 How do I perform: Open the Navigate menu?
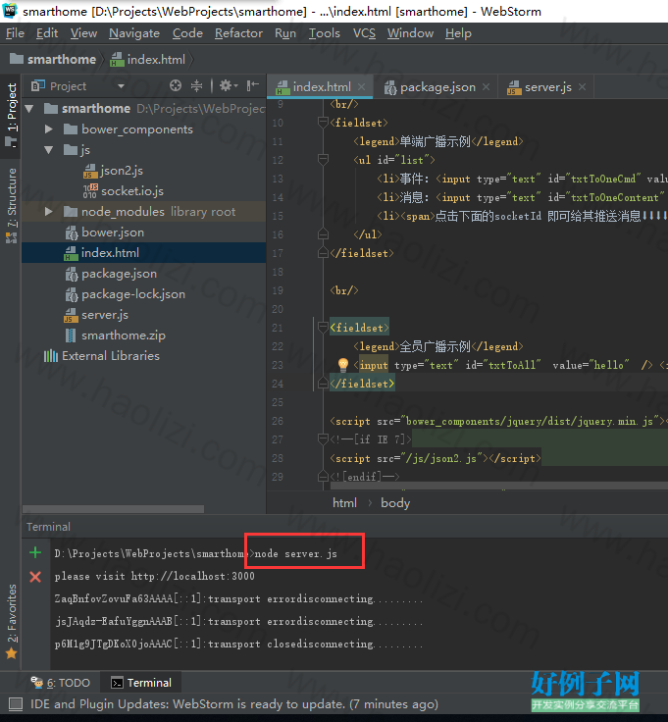pos(134,33)
